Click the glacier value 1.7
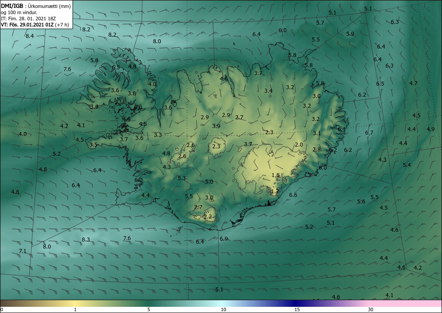 (275, 192)
